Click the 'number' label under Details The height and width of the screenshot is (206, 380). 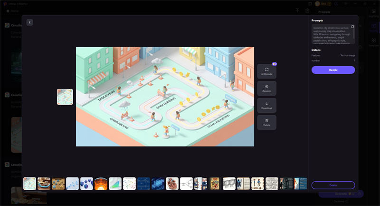click(x=315, y=61)
